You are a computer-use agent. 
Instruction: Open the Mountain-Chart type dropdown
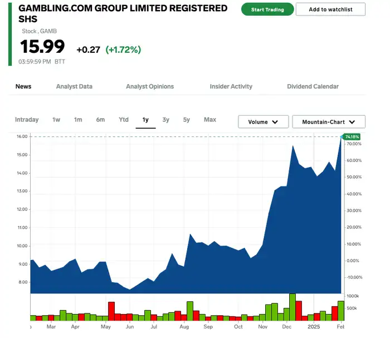(329, 122)
